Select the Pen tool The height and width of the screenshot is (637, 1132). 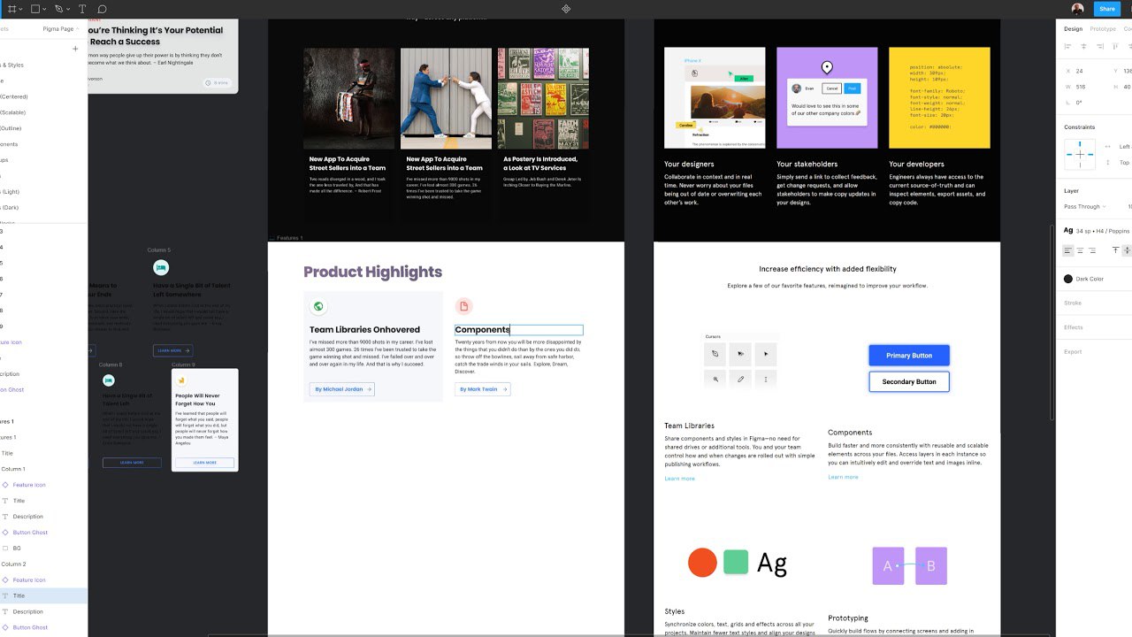click(59, 9)
